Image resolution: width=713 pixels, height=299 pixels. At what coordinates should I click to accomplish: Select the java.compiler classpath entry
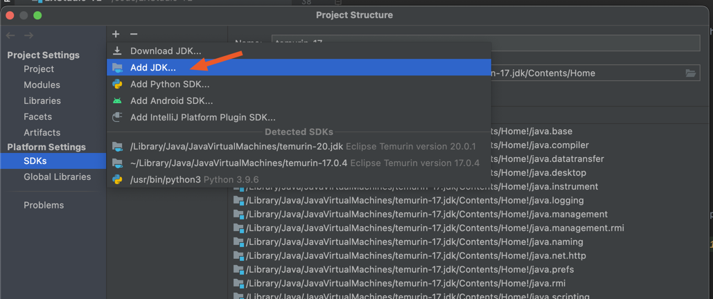pos(540,145)
